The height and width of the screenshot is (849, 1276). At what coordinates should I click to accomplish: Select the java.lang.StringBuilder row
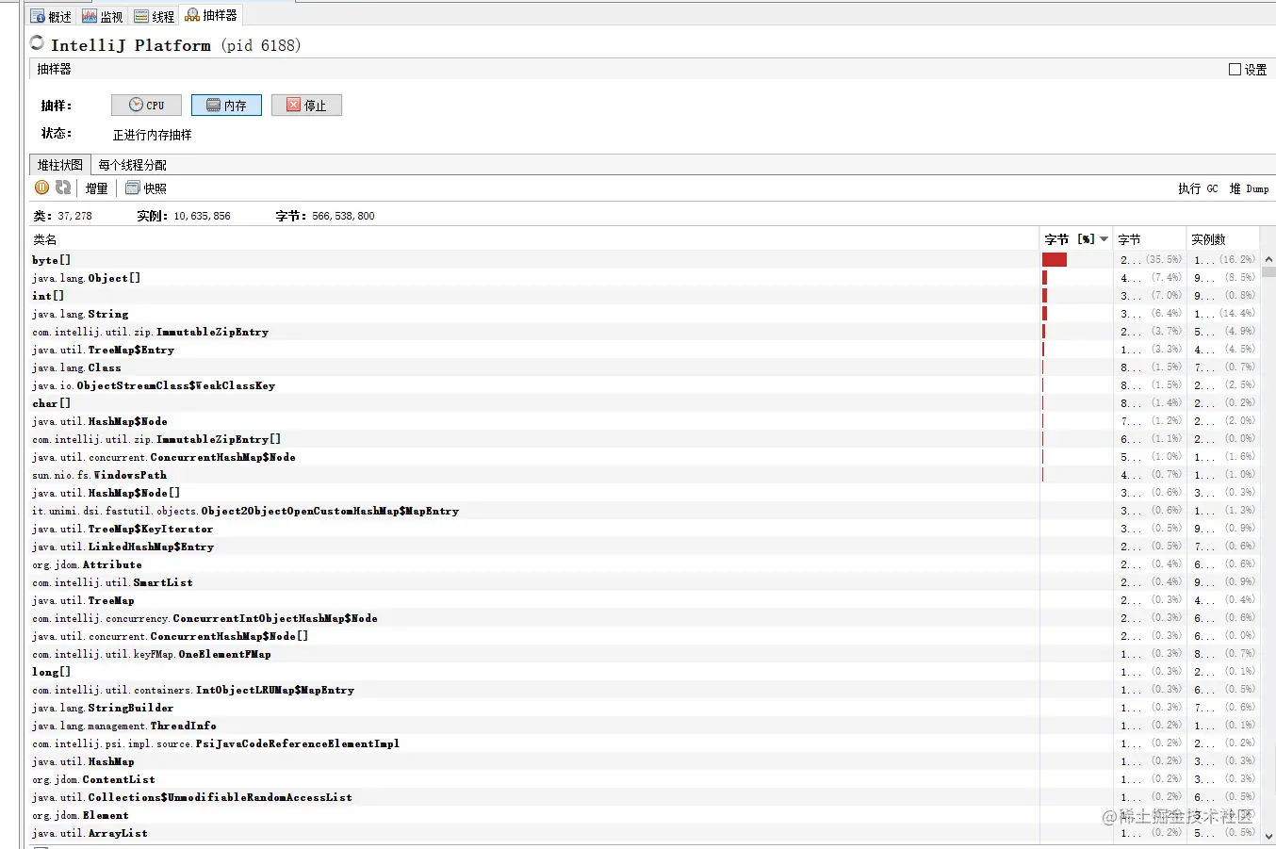pos(646,708)
